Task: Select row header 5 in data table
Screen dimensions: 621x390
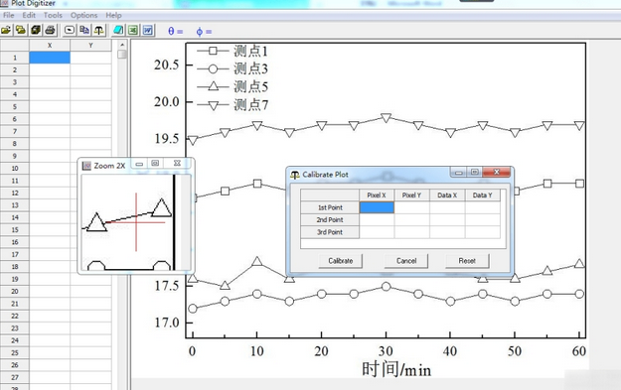Action: (15, 107)
